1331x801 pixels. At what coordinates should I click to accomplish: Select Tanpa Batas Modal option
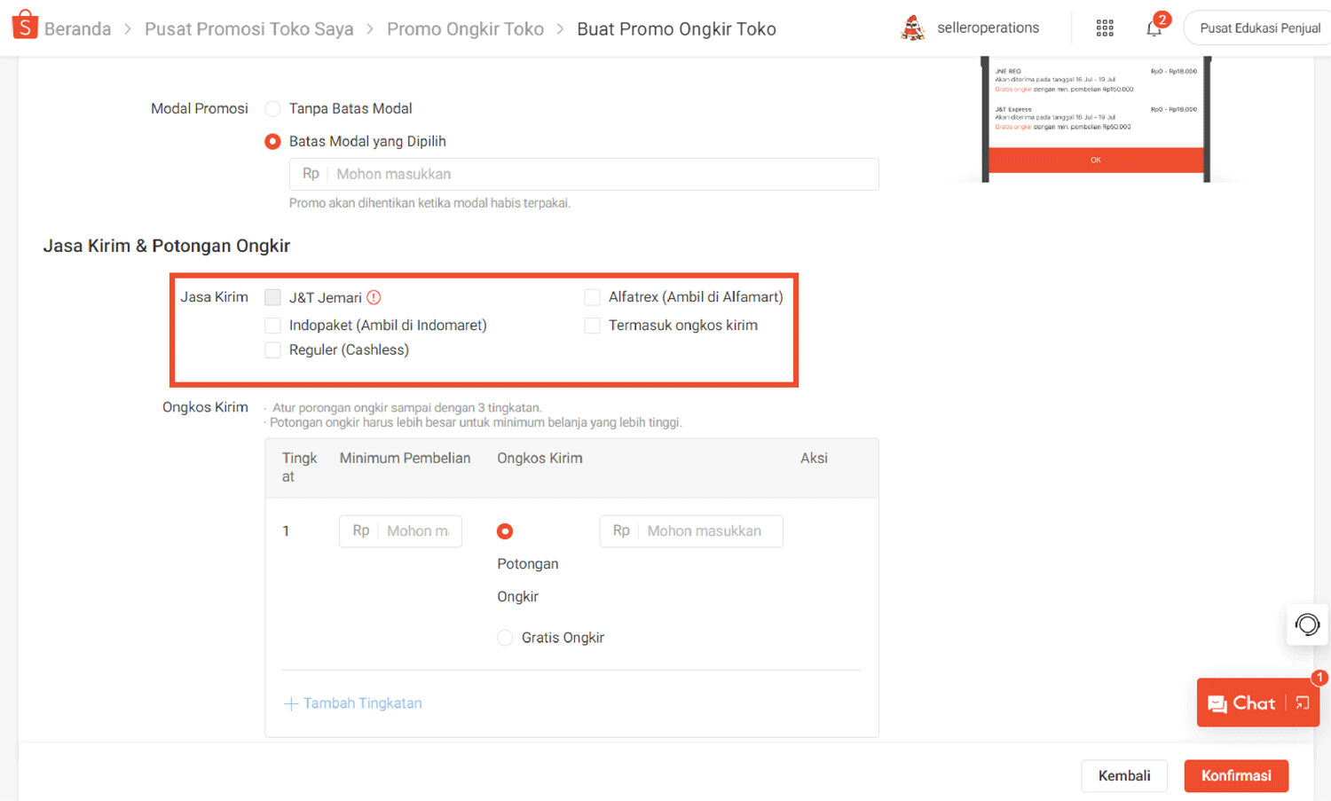[x=273, y=109]
